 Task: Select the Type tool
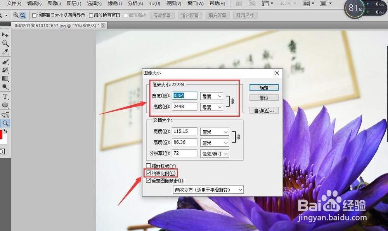pyautogui.click(x=5, y=96)
